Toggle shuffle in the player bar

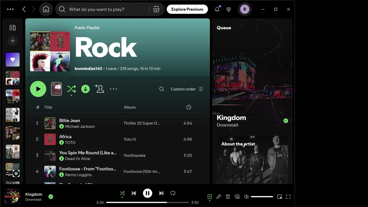coord(122,193)
